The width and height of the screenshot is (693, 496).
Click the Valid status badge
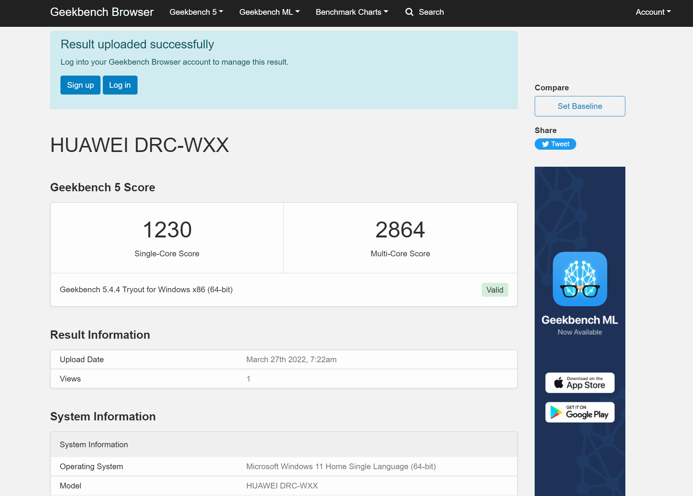(495, 290)
